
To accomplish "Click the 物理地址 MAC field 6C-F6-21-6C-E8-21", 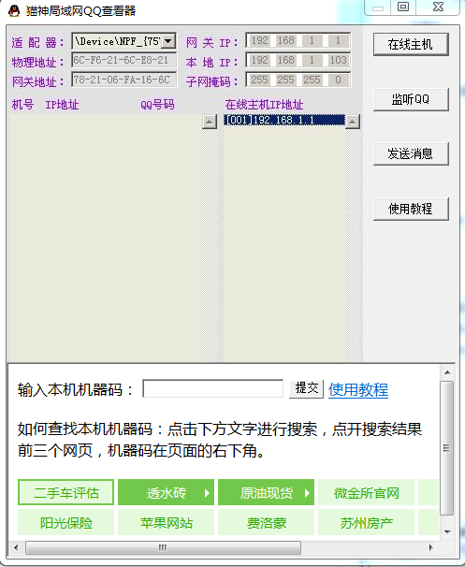I will click(x=124, y=61).
